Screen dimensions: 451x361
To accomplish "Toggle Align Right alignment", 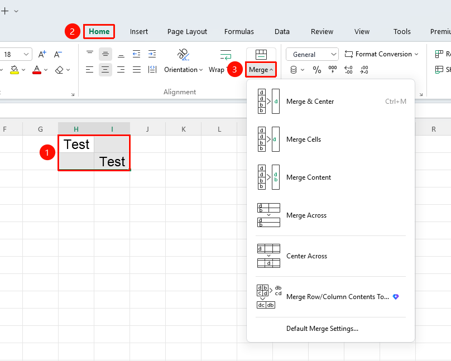I will pos(121,70).
